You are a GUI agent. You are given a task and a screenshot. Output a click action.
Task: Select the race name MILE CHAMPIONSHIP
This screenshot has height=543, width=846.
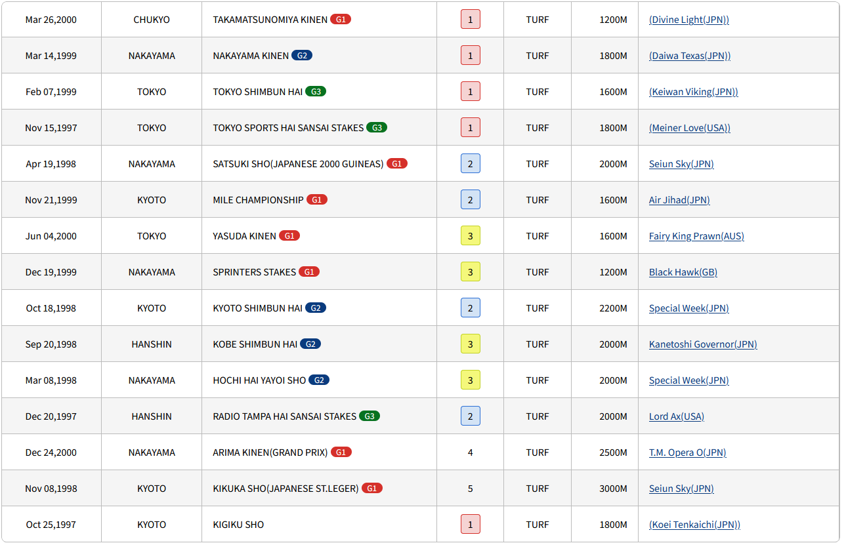click(x=259, y=200)
